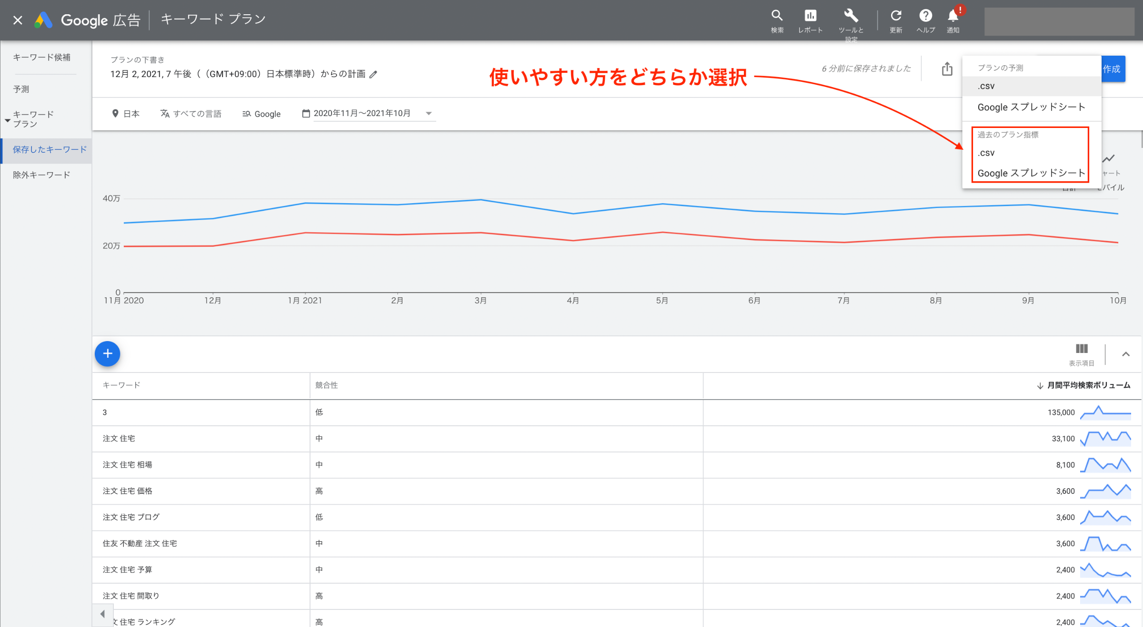Click the 6 分前に保存されました status text

click(x=866, y=69)
